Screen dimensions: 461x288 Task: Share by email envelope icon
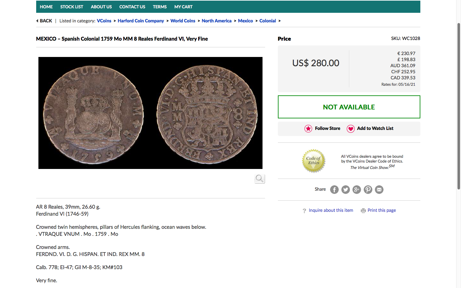click(379, 190)
